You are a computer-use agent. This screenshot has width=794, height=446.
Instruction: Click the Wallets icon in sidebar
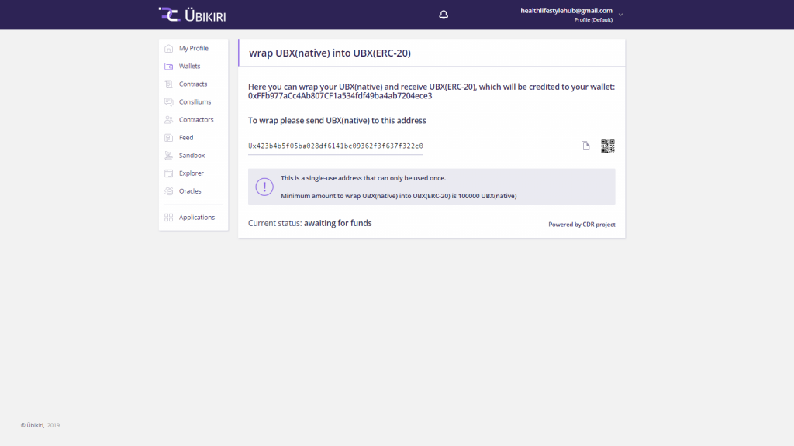(168, 67)
